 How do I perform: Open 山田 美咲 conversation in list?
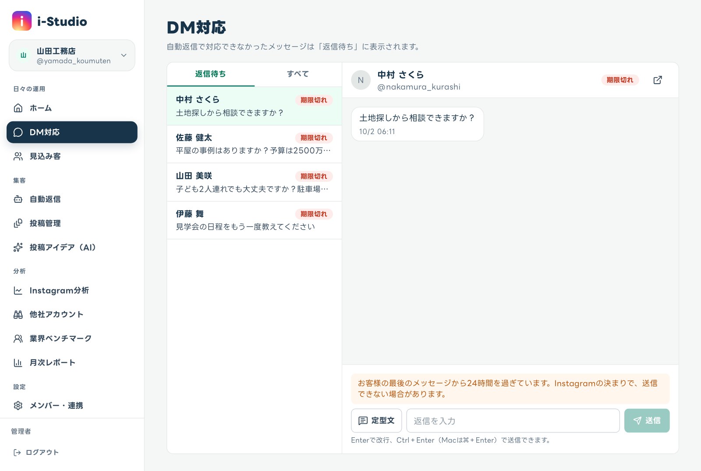pyautogui.click(x=254, y=182)
